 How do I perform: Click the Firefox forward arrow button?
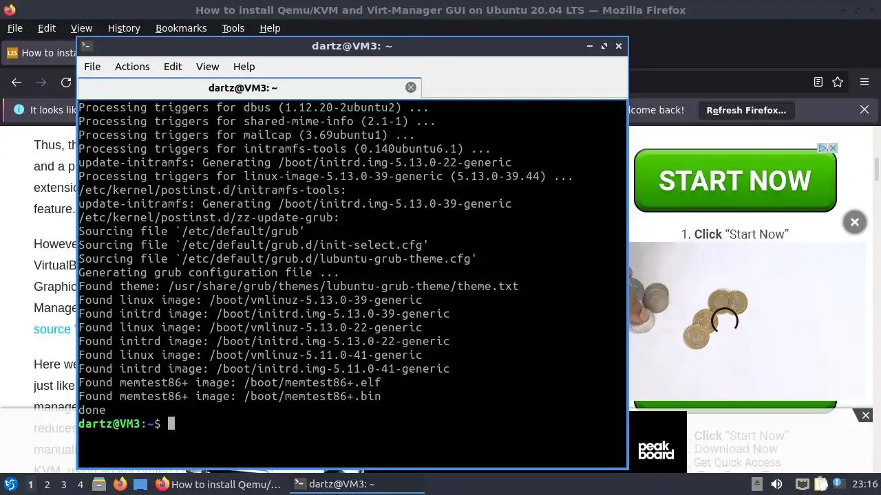pos(41,82)
